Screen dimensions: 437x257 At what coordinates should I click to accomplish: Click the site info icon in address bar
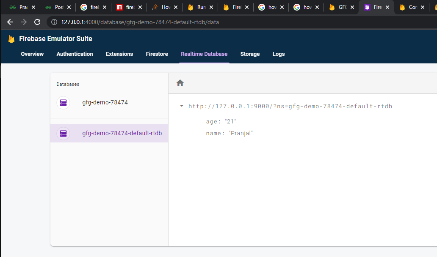coord(54,22)
